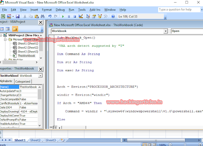Click the Open procedure combo box
Viewport: 203px width, 146px height.
coord(187,31)
